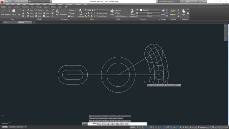Close the command line with X button
Screen dimensions: 229x129
tap(84, 124)
